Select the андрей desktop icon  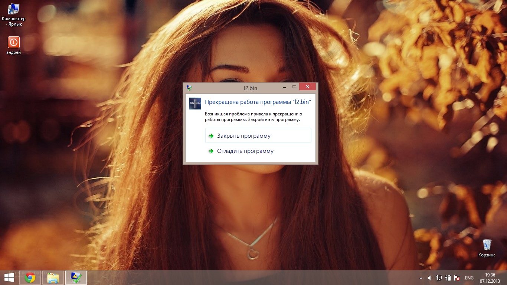14,45
